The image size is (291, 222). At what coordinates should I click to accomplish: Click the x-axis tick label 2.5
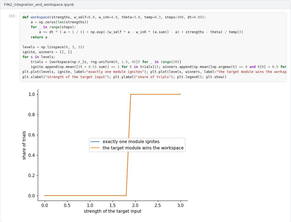tap(158, 206)
